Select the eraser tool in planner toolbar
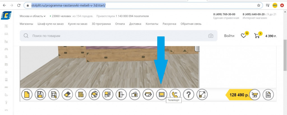 pyautogui.click(x=67, y=95)
